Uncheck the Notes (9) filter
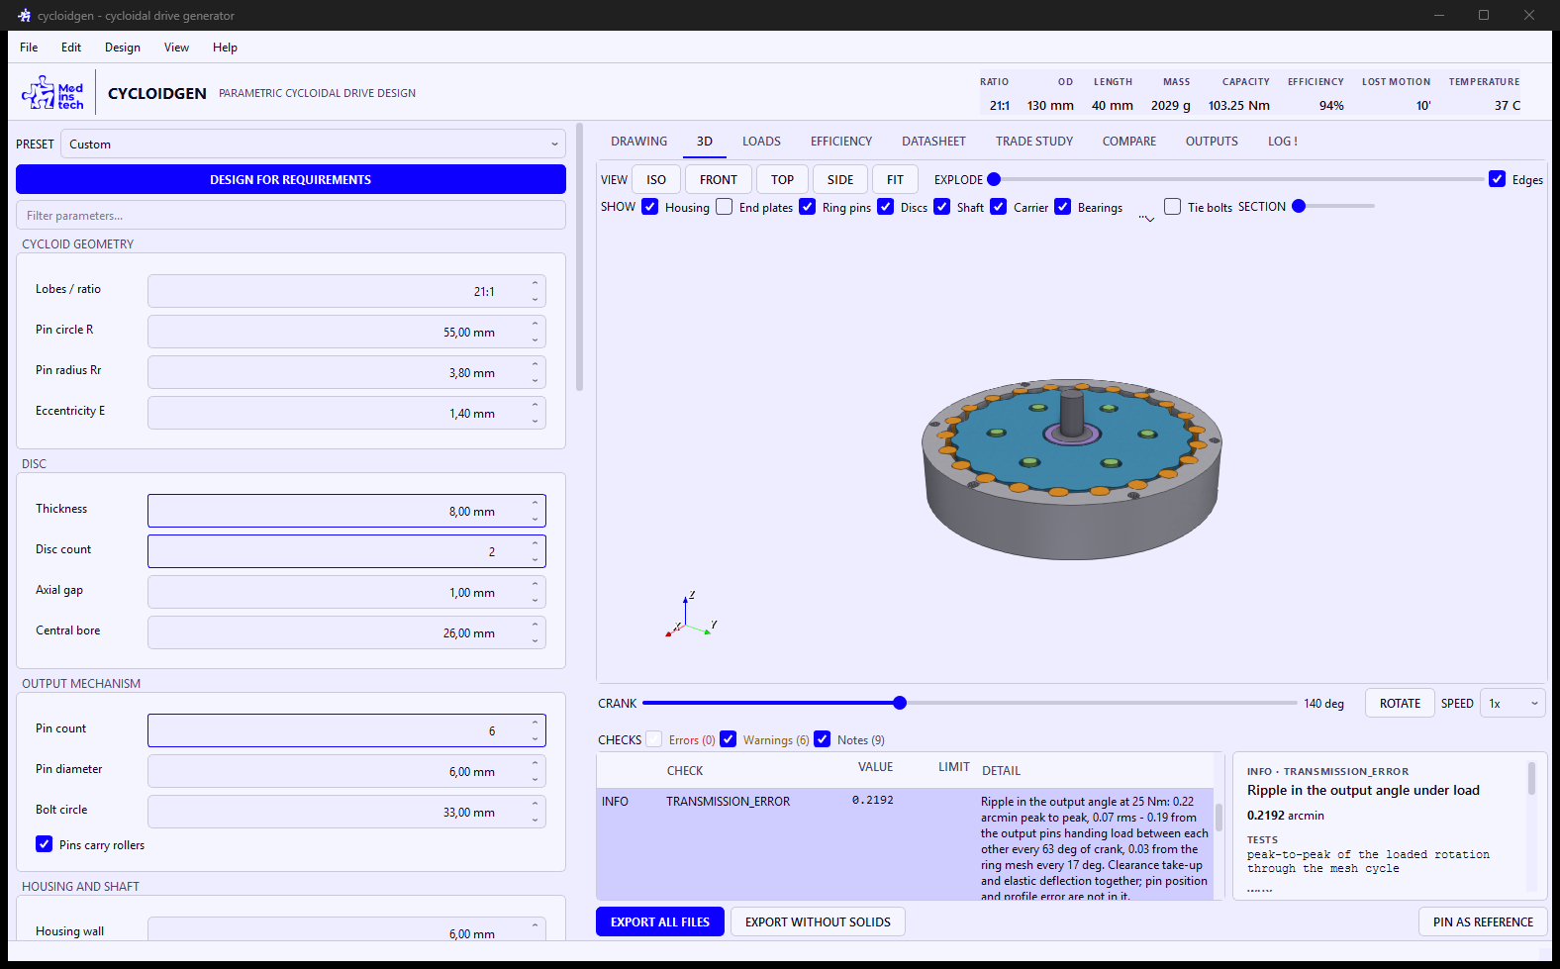 (823, 739)
